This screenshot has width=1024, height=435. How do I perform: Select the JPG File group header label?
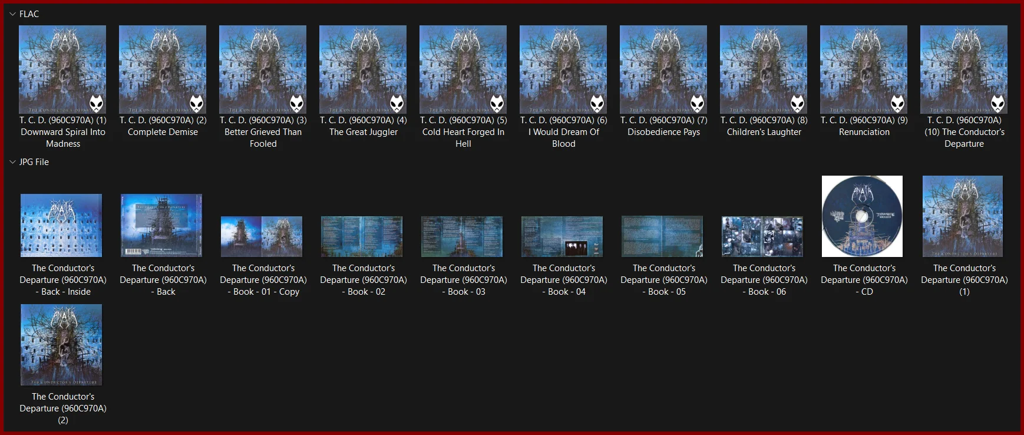pos(34,162)
